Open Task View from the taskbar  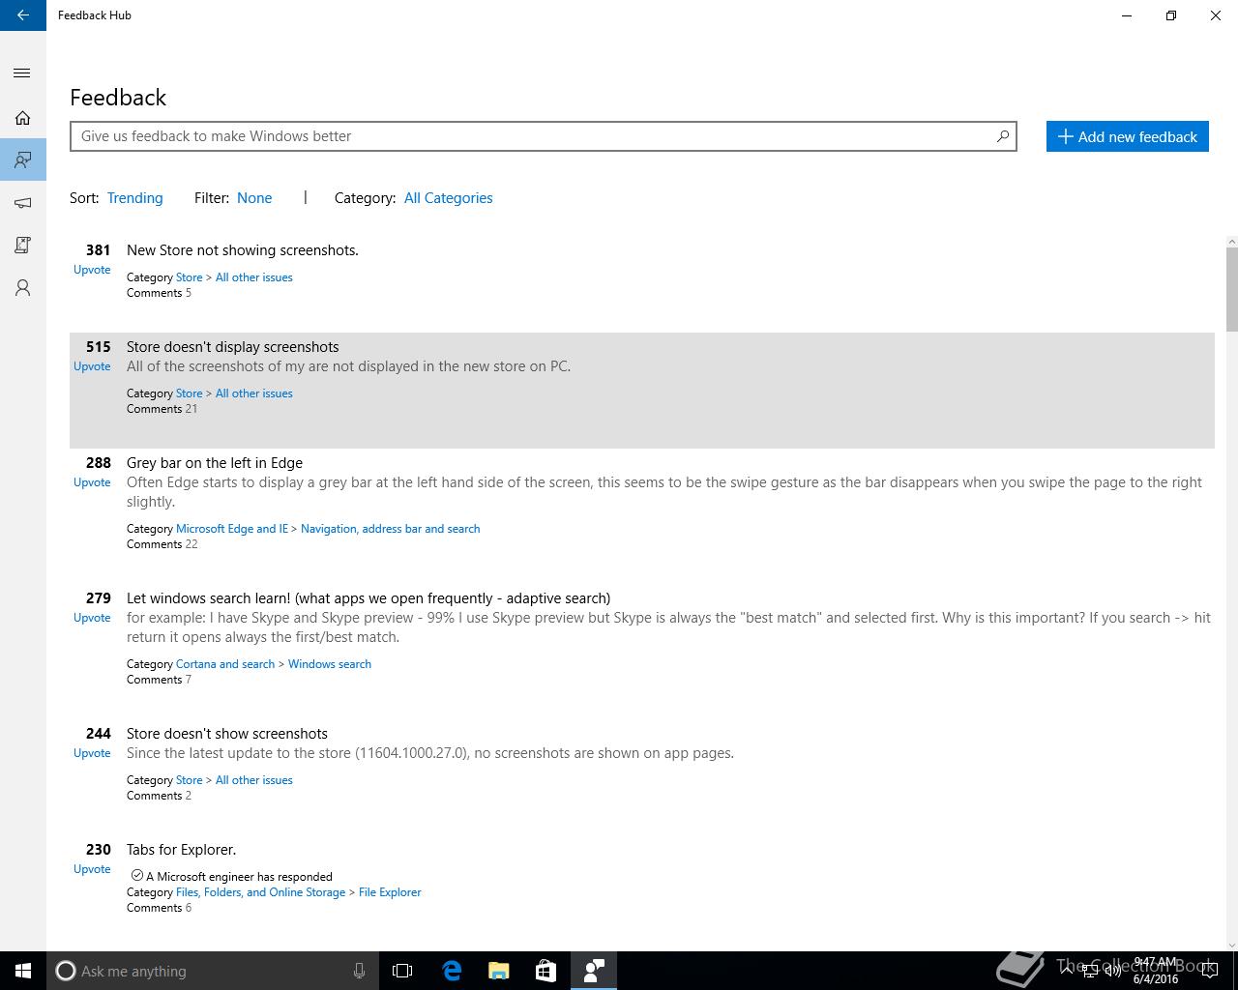pyautogui.click(x=402, y=971)
